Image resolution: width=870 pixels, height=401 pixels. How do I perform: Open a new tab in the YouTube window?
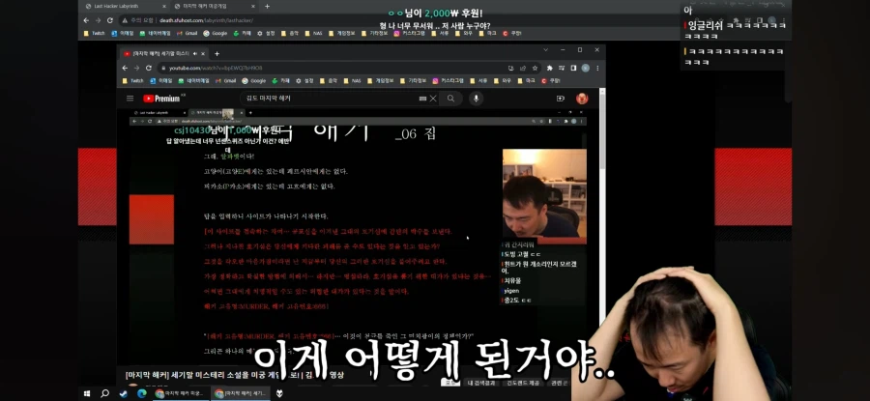[217, 54]
